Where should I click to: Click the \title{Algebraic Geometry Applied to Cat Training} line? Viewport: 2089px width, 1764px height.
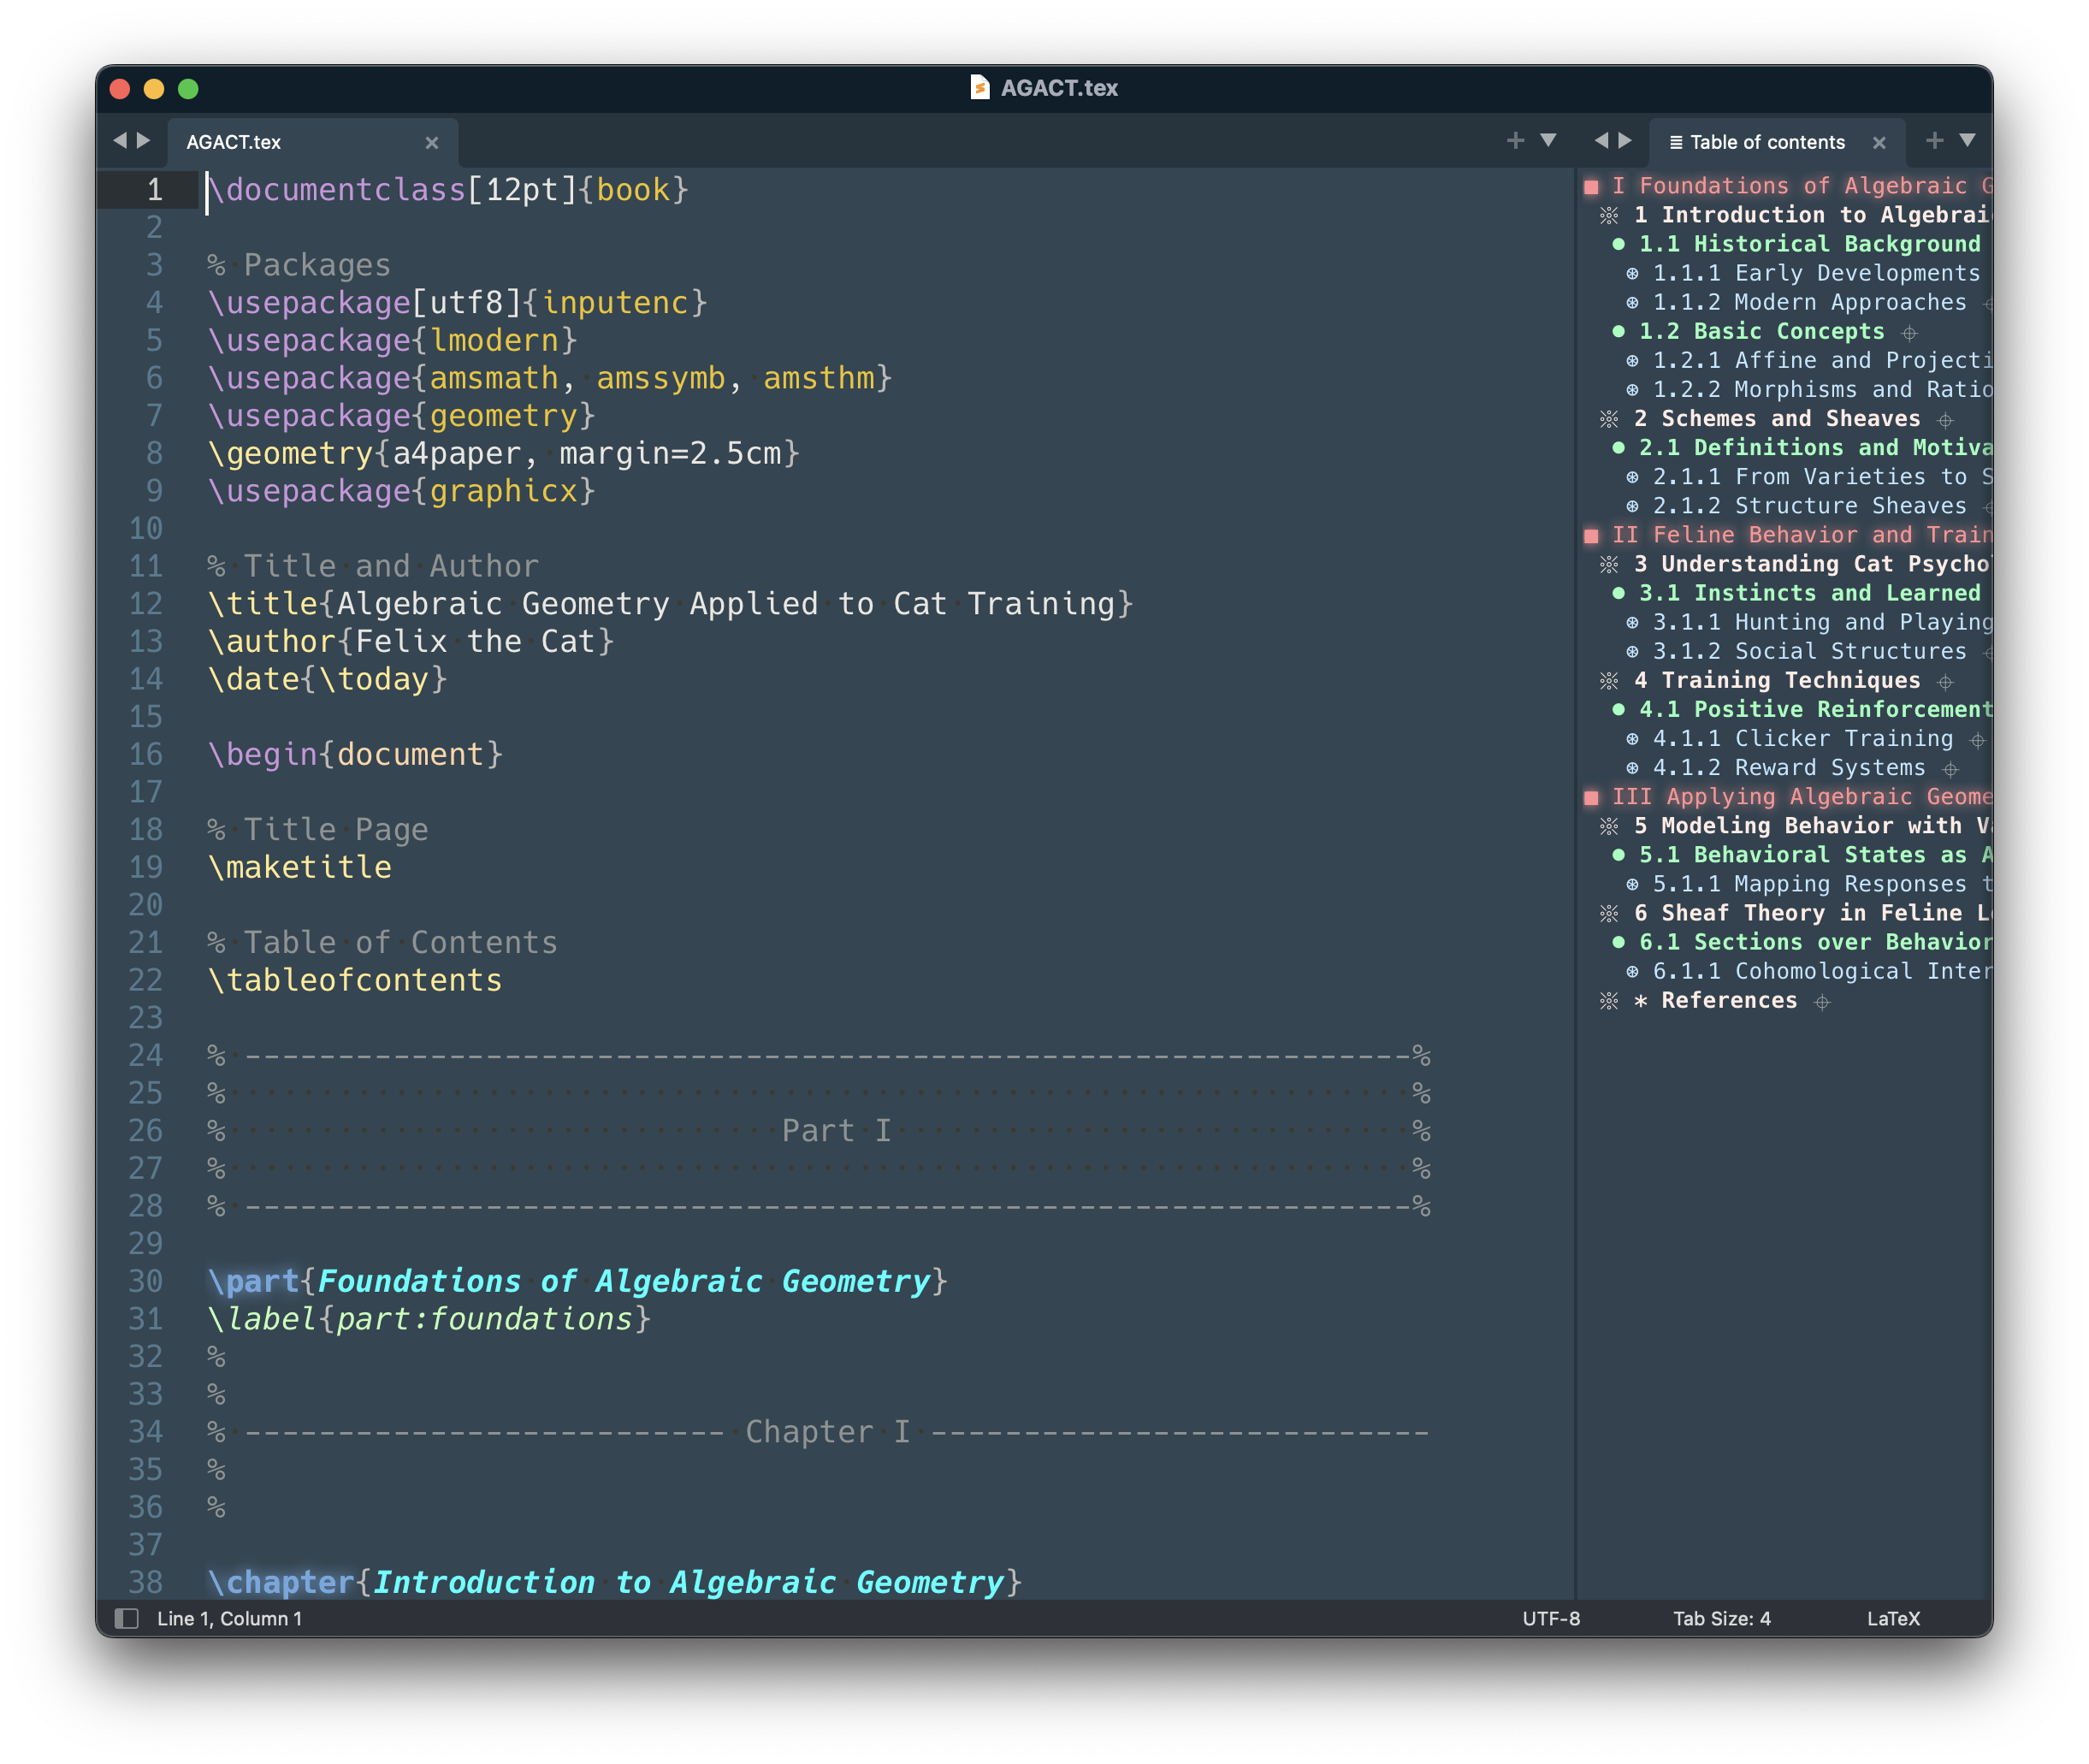coord(670,603)
